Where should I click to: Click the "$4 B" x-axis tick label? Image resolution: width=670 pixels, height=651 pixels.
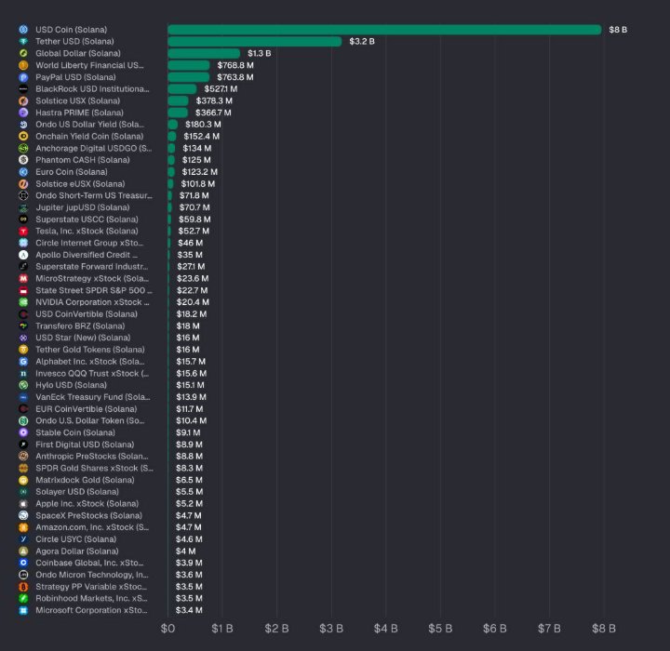(x=386, y=629)
